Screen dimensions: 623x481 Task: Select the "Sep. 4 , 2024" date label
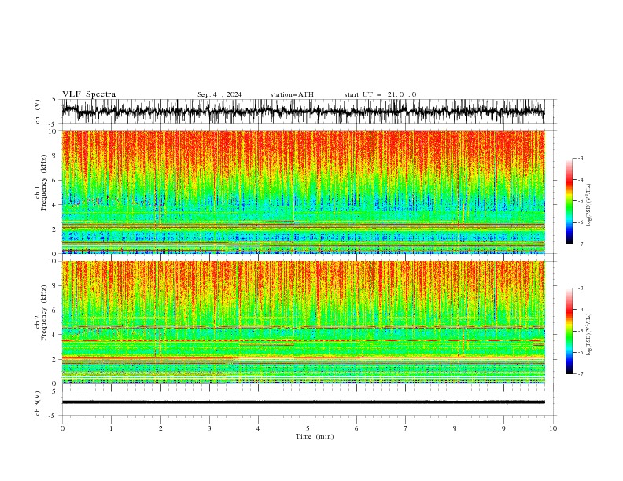[x=219, y=94]
